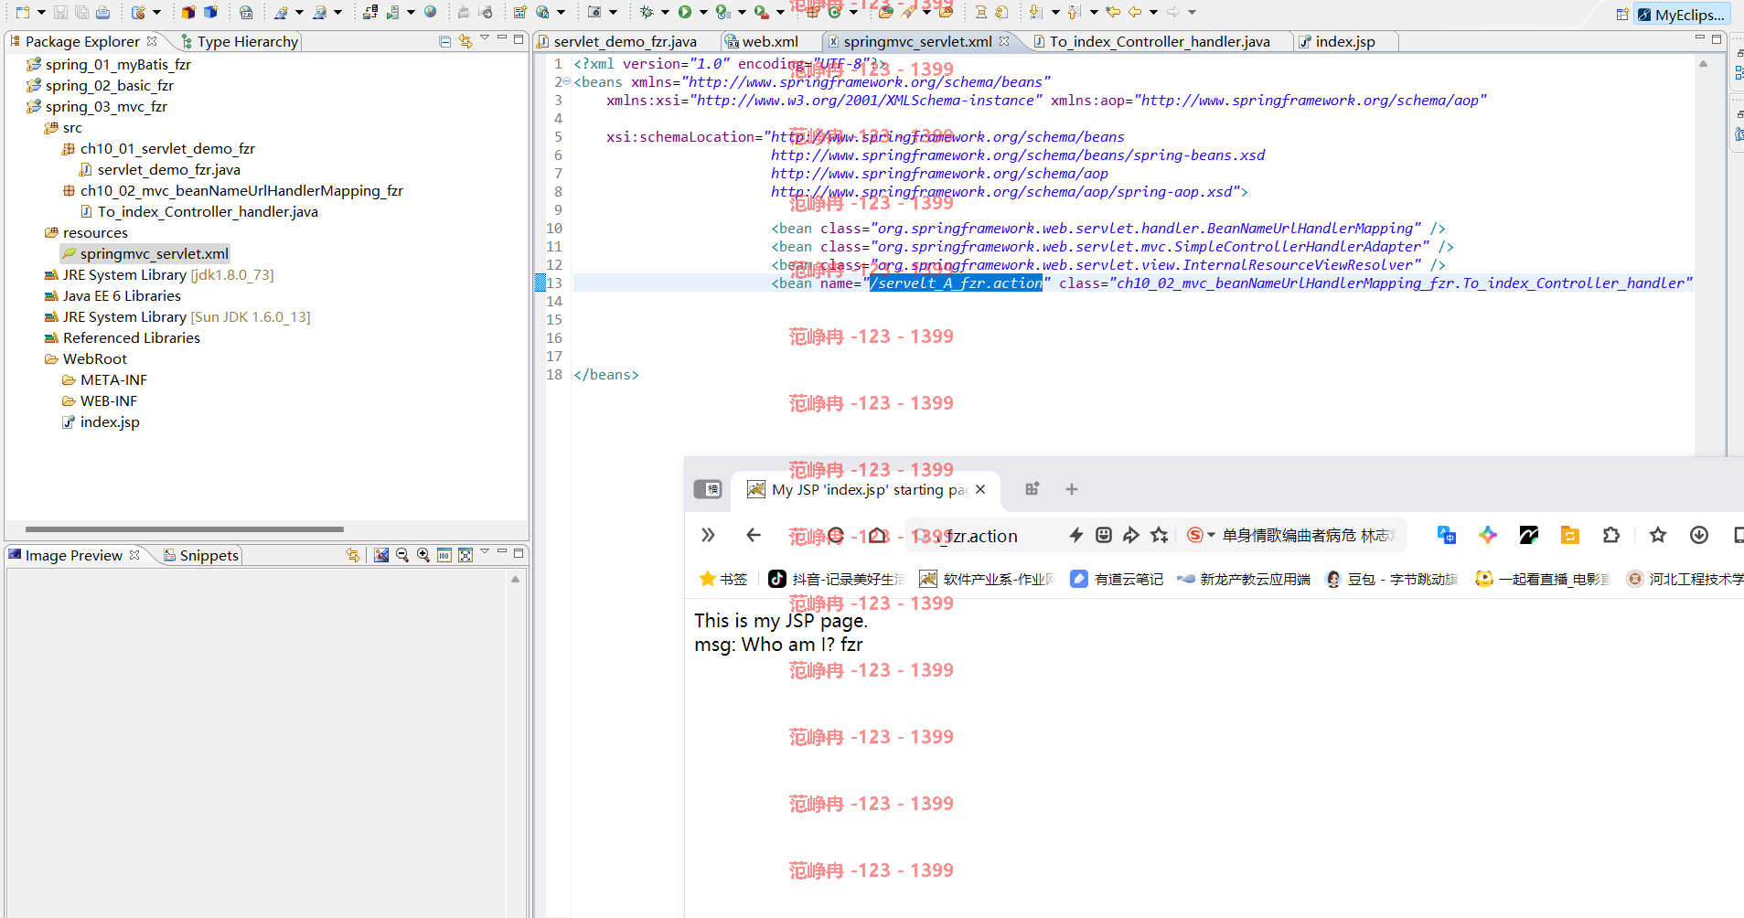Click the browser search box text
Image resolution: width=1744 pixels, height=918 pixels.
coord(1307,536)
